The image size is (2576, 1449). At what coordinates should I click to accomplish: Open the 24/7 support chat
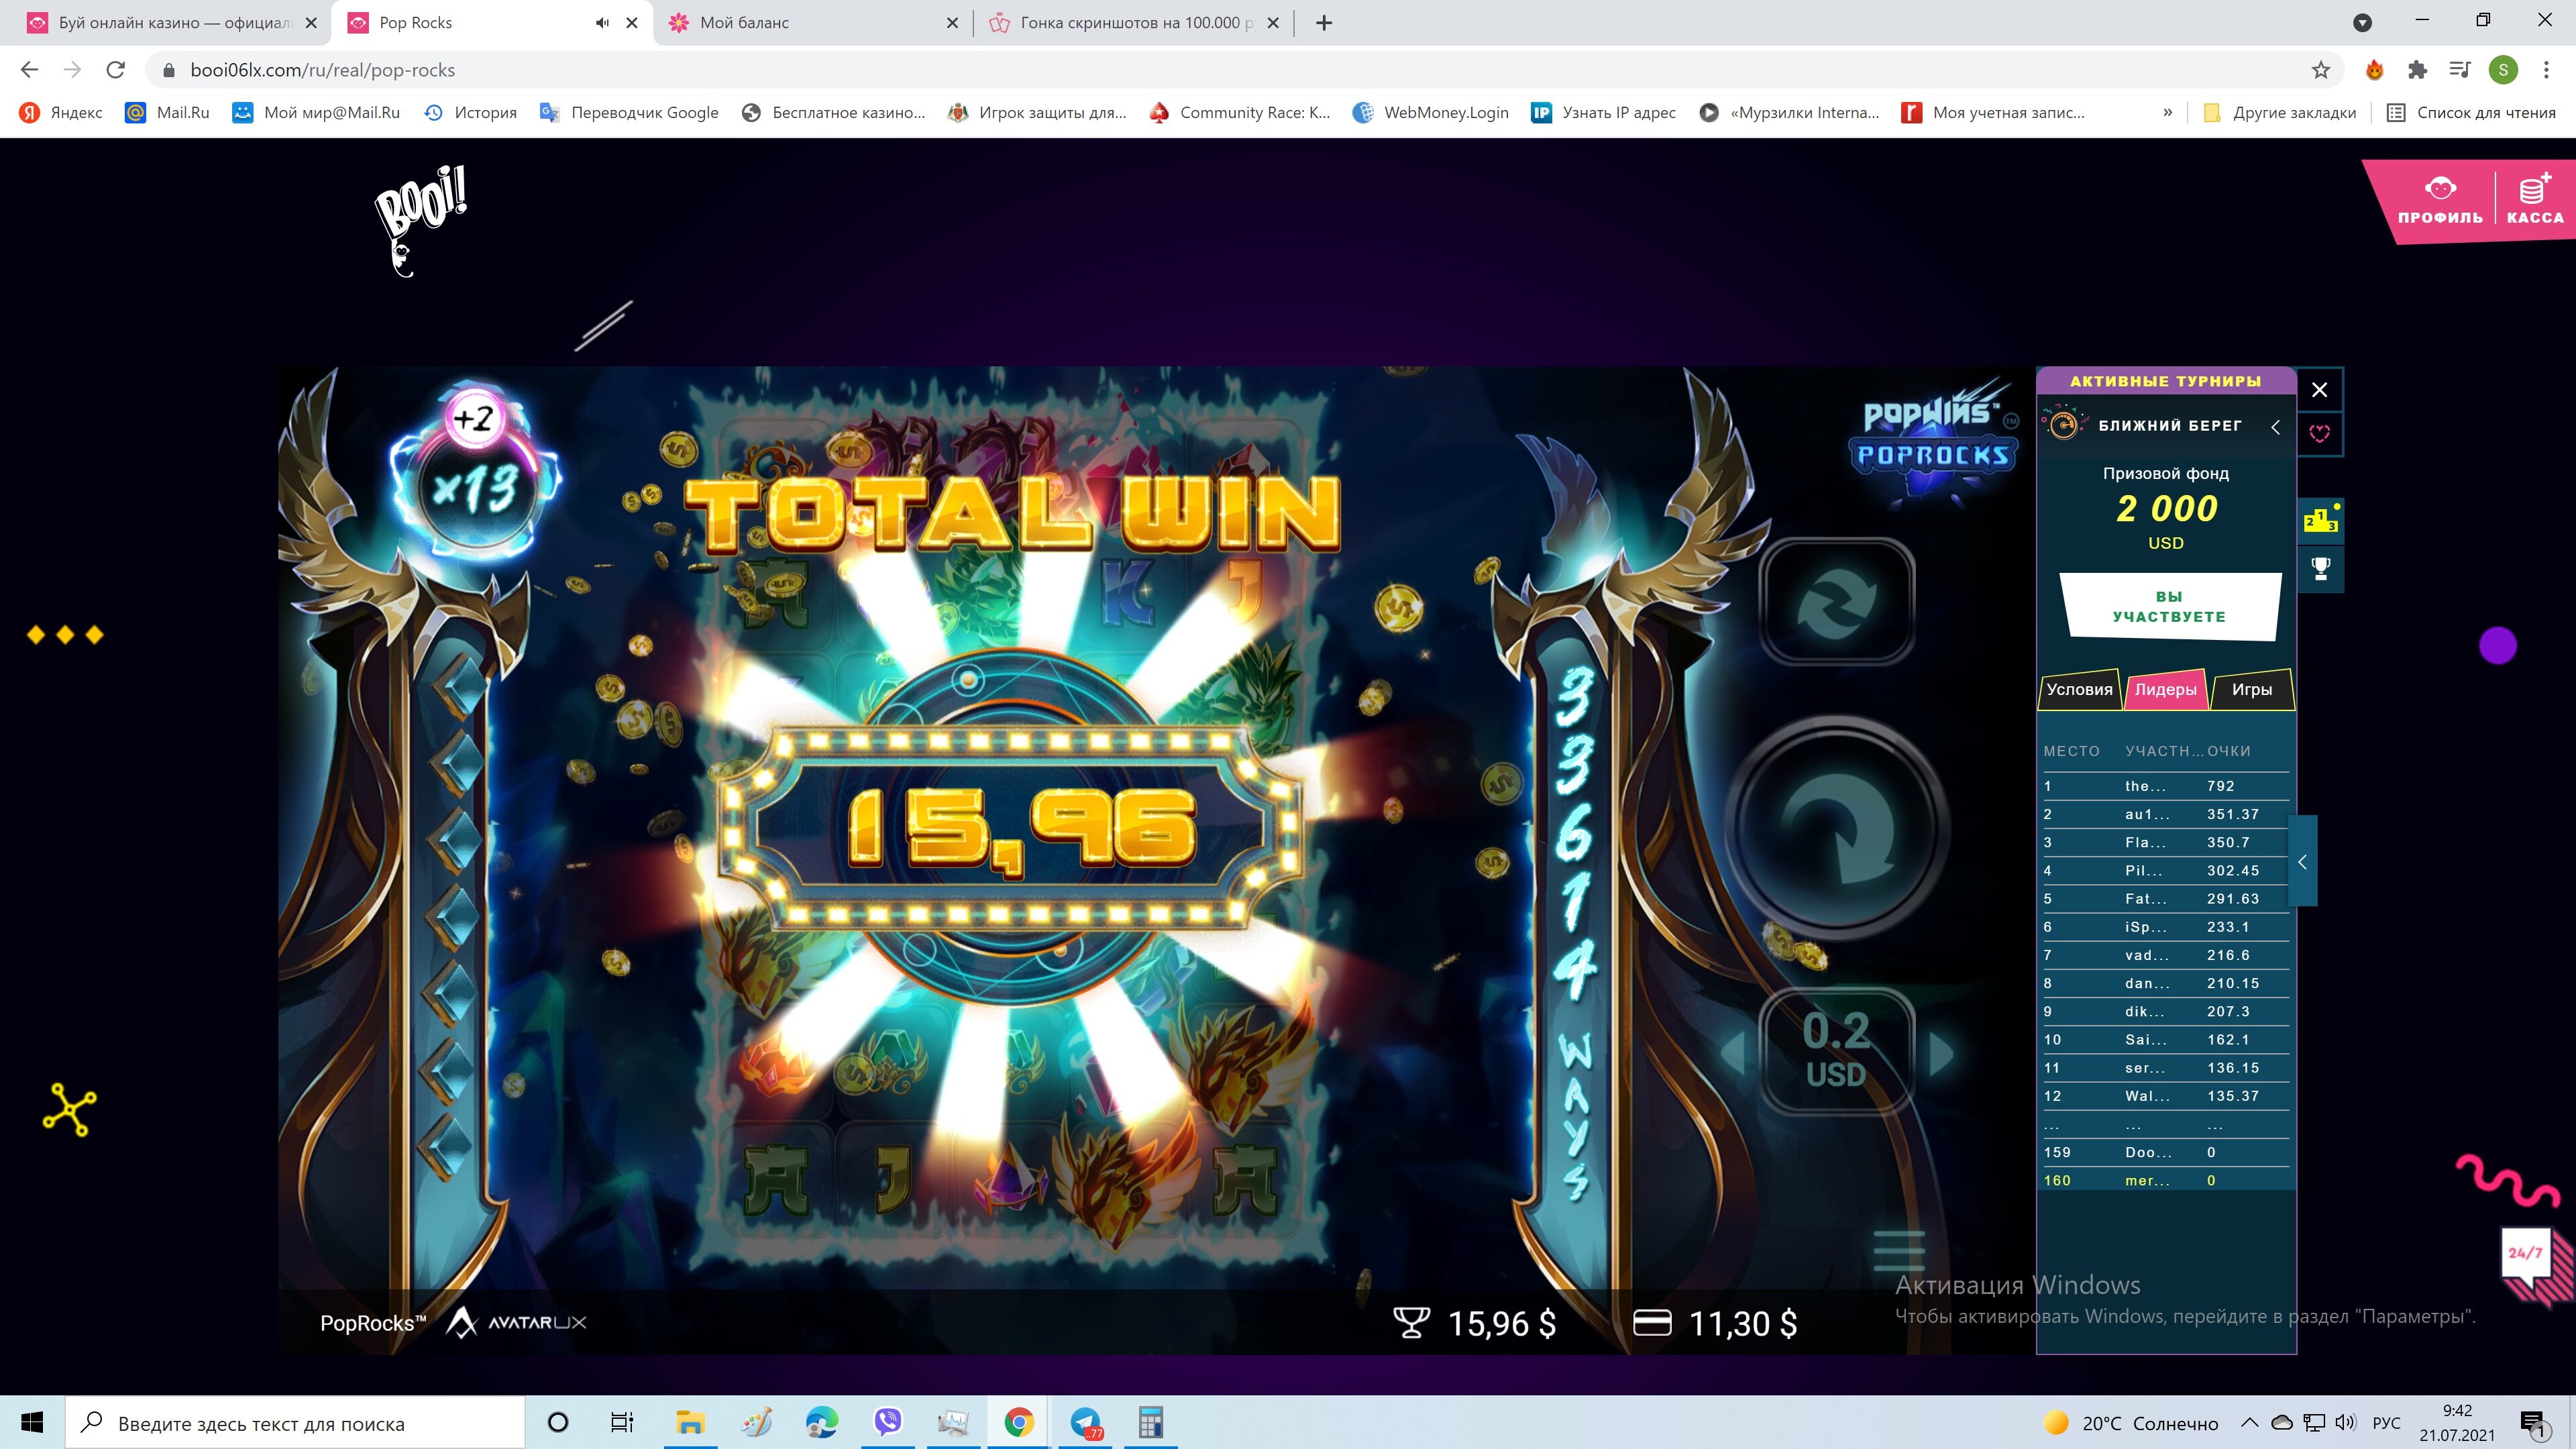(2526, 1254)
